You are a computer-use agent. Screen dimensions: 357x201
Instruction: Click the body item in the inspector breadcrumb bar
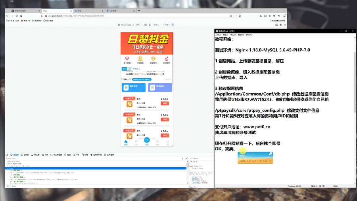coord(13,186)
